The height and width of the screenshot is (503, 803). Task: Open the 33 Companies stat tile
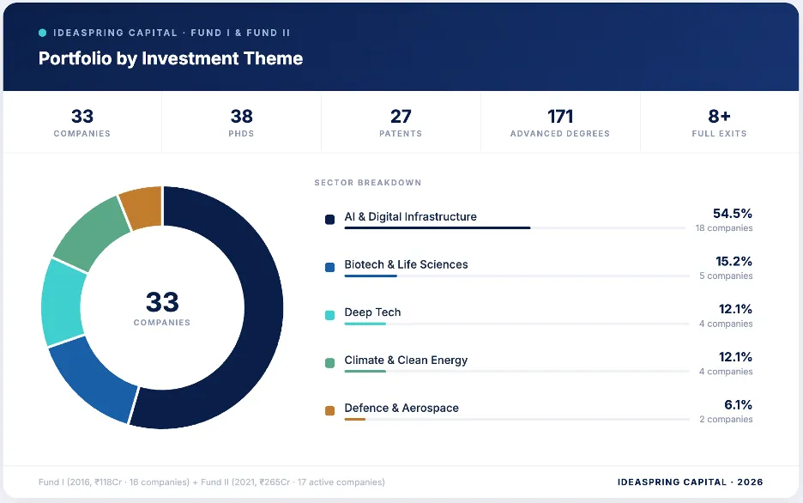[x=82, y=123]
